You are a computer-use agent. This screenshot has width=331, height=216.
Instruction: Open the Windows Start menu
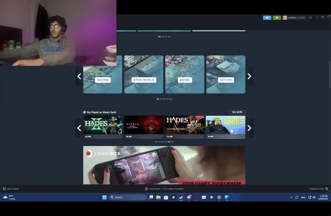[104, 197]
